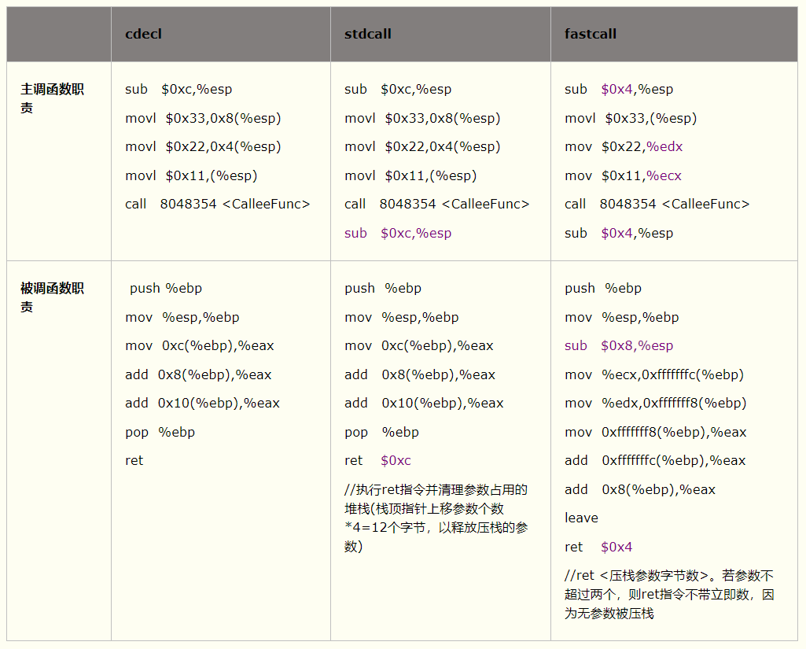Viewport: 806px width, 649px height.
Task: Click 'add 0x10(%ebp),%eax' in cdecl column
Action: pyautogui.click(x=203, y=404)
